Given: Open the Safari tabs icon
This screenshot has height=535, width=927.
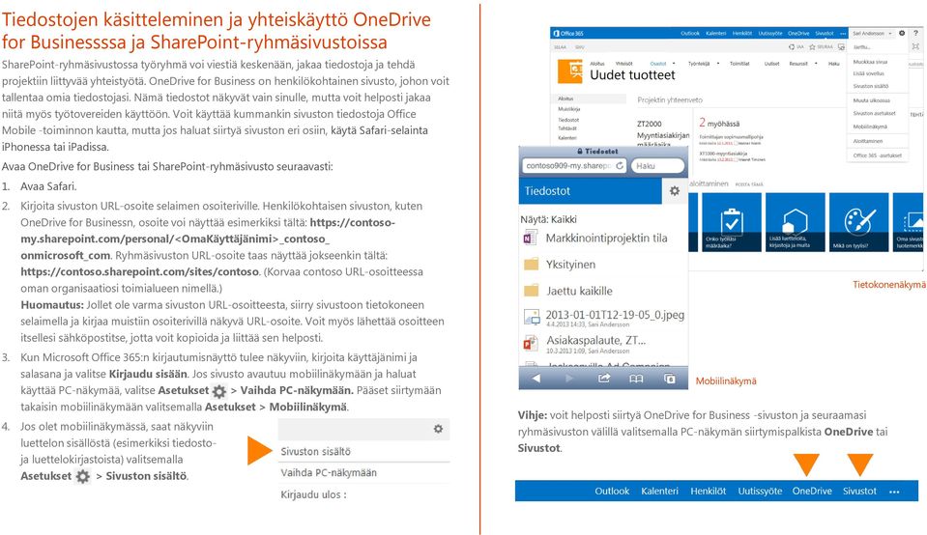Looking at the screenshot, I should [670, 379].
